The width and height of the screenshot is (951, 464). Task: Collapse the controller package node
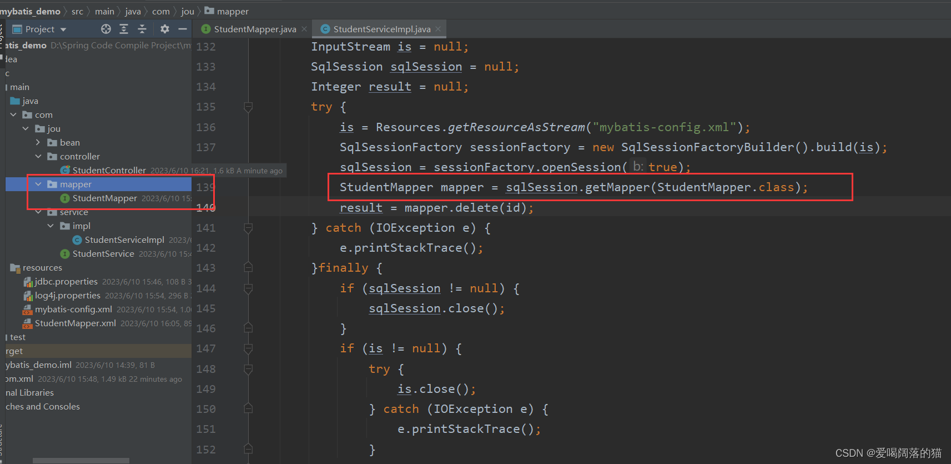[x=38, y=156]
